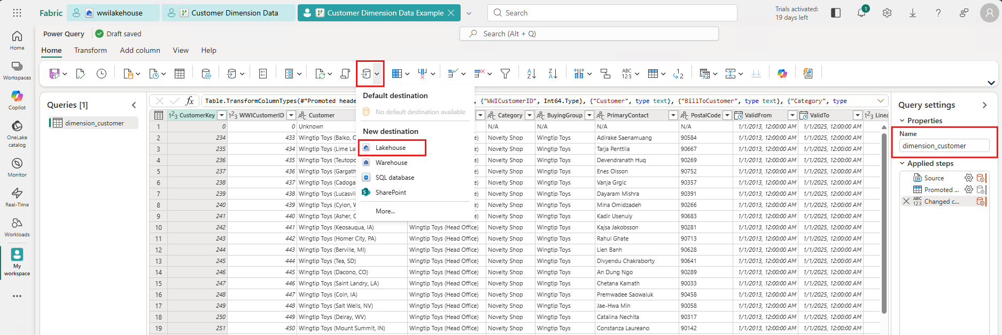This screenshot has width=1002, height=335.
Task: Click the query Name input field
Action: click(x=944, y=146)
